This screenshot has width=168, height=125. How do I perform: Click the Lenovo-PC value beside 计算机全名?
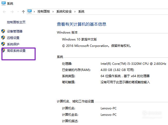(x=109, y=115)
